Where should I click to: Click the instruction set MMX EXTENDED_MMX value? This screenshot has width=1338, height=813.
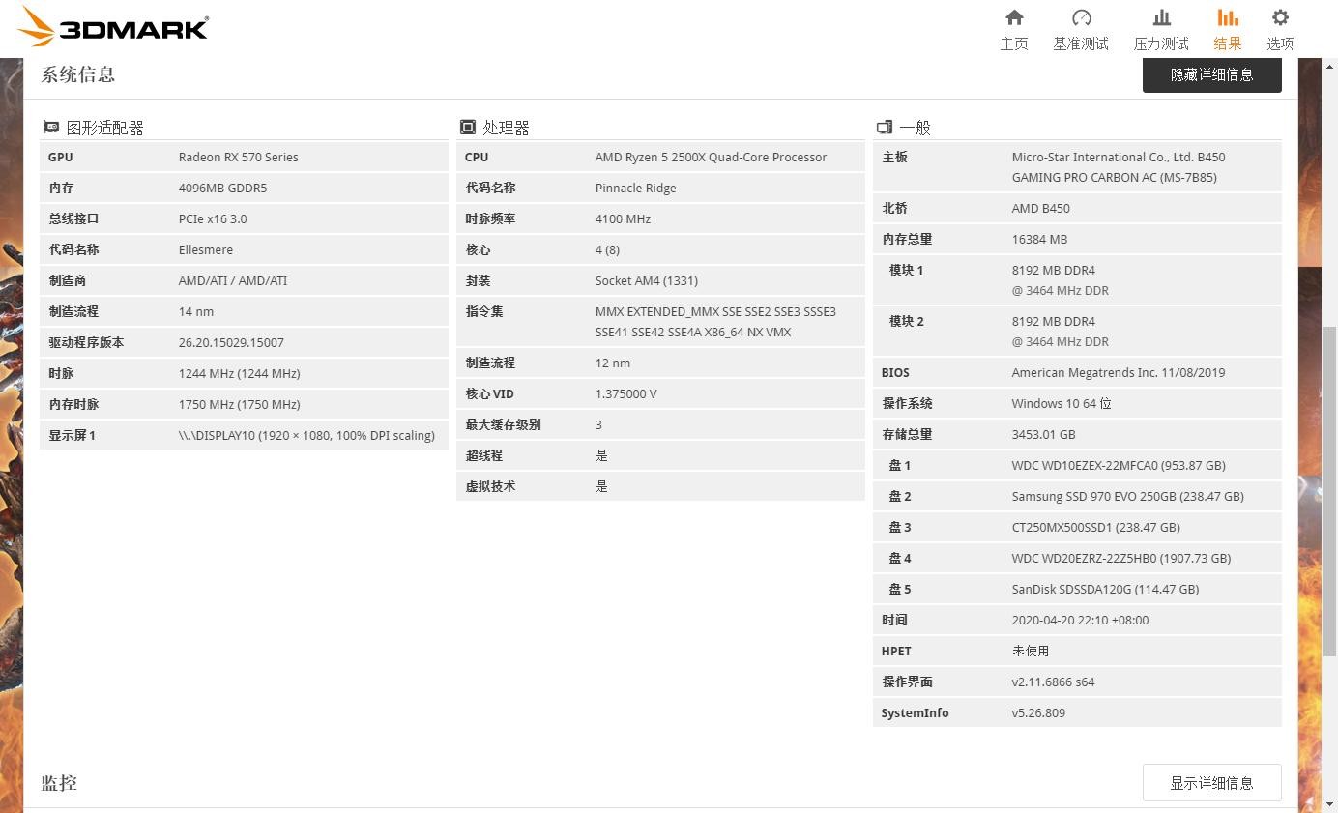pos(715,322)
